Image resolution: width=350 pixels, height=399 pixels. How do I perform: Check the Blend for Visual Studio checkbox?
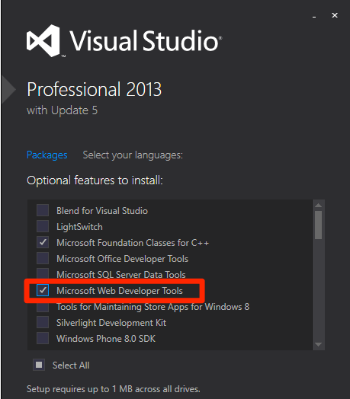[x=43, y=210]
